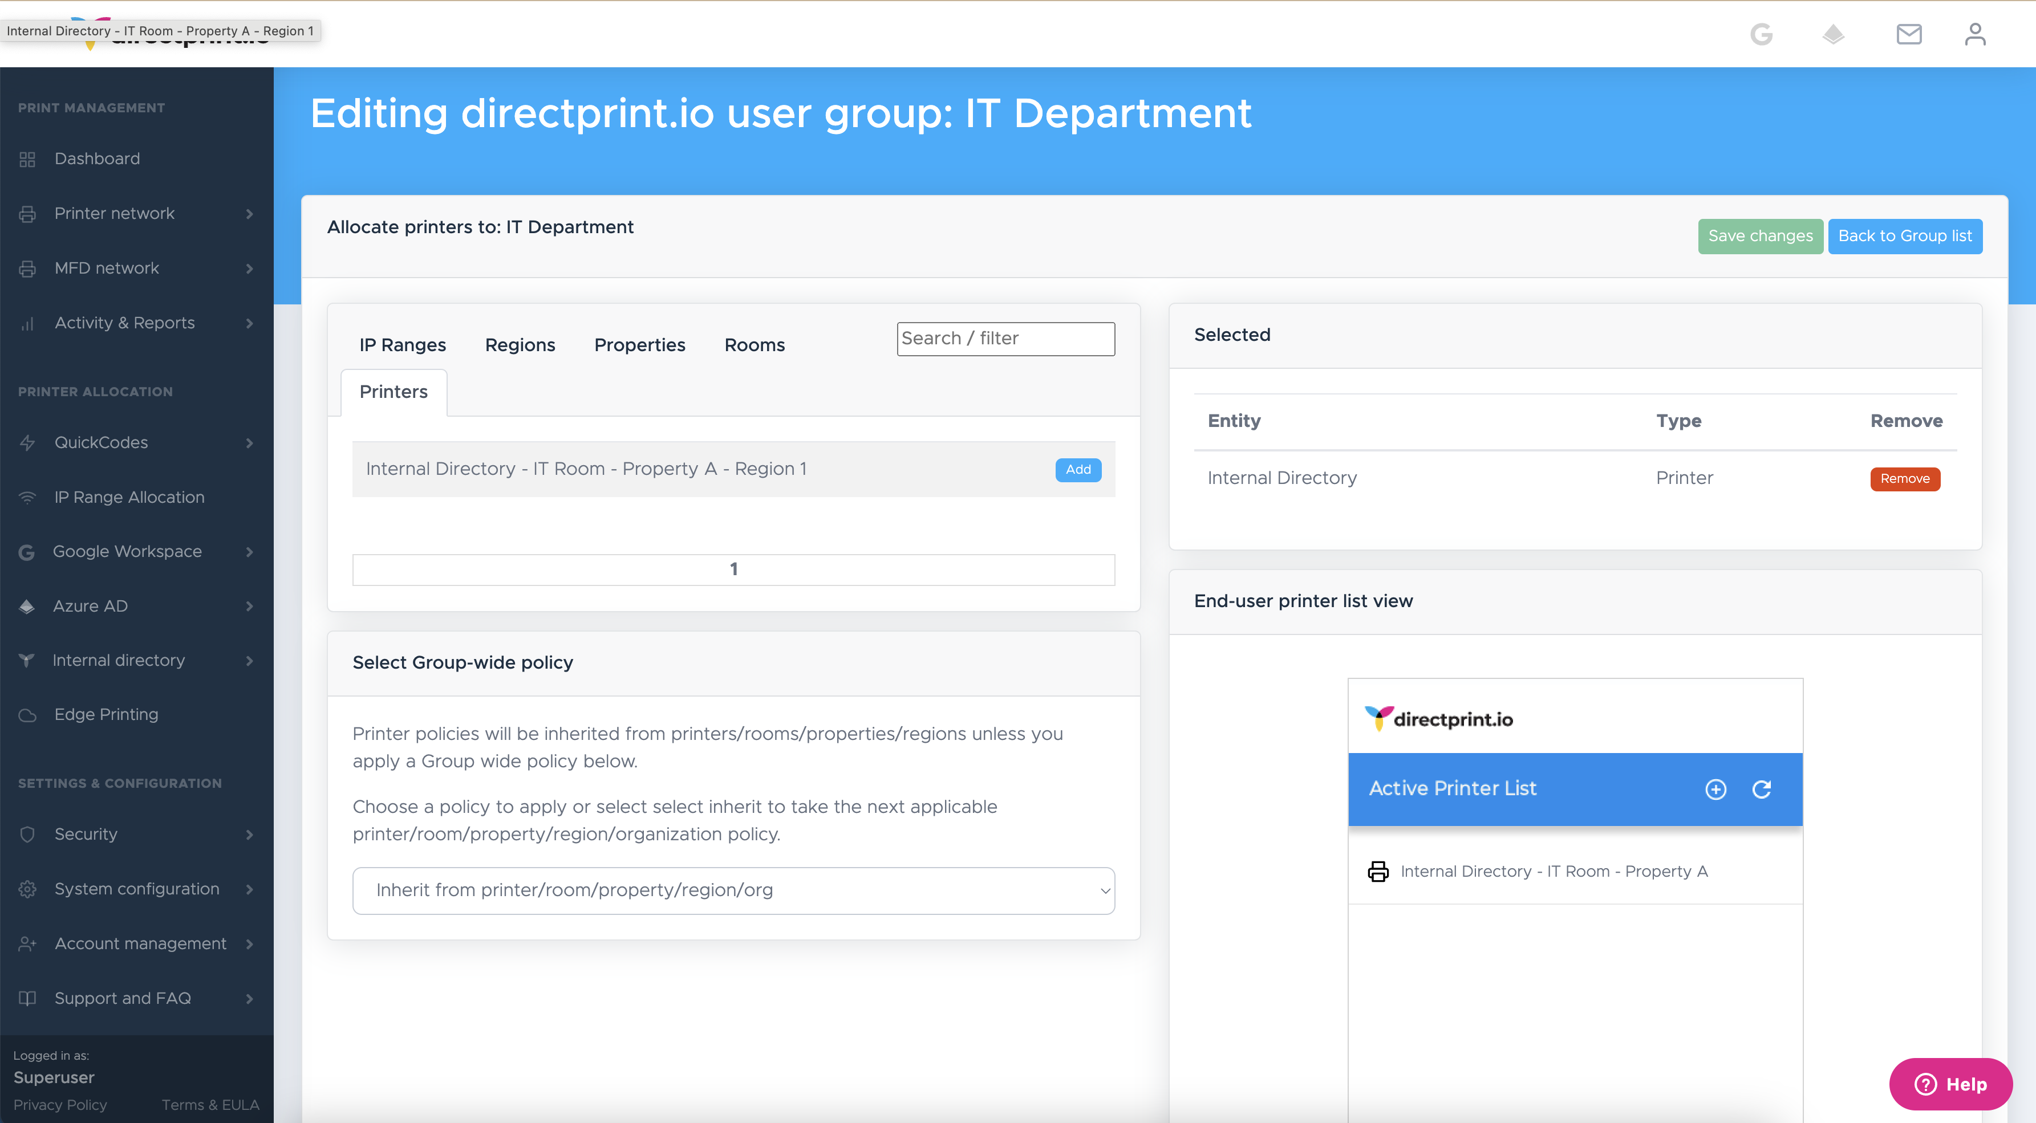Click the Azure diamond icon in header
The image size is (2036, 1123).
(1833, 34)
